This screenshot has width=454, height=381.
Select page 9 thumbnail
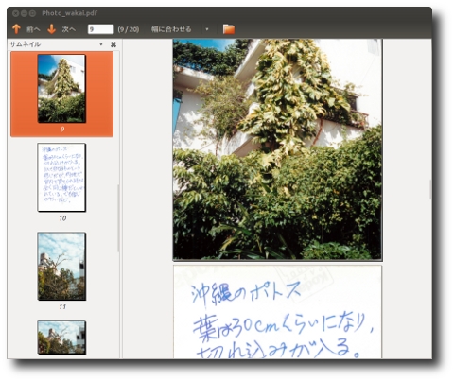click(61, 89)
